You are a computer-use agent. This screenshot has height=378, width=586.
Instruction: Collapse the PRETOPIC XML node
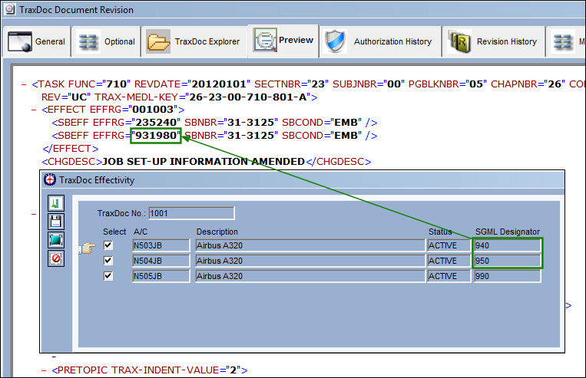point(44,370)
